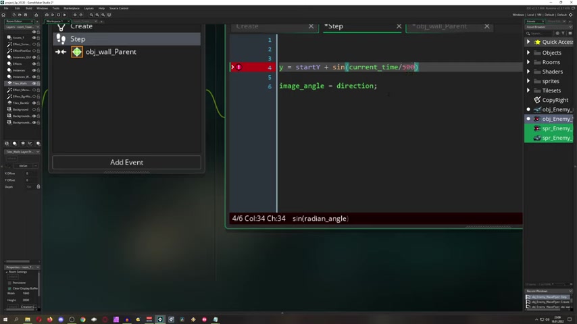Run the game with Play icon
Viewport: 577px width, 324px height.
[53, 15]
